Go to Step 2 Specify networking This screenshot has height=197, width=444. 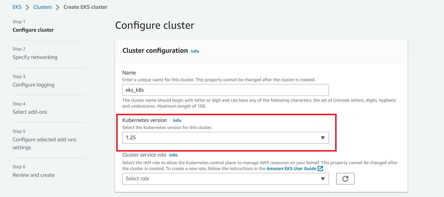(x=35, y=57)
